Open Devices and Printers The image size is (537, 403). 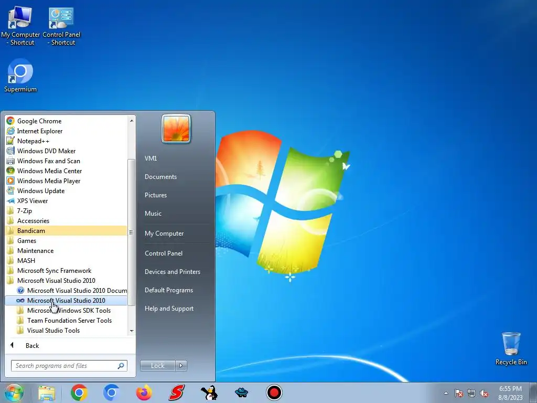(x=172, y=272)
